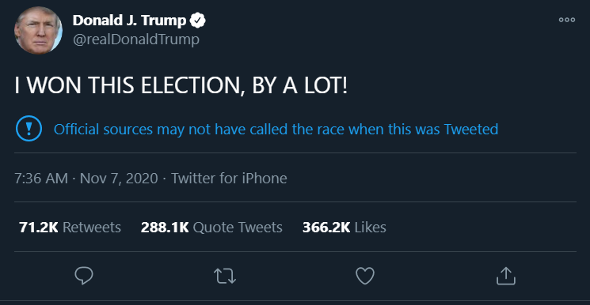Click the Twitter for iPhone source label
Viewport: 590px width, 305px height.
click(229, 178)
